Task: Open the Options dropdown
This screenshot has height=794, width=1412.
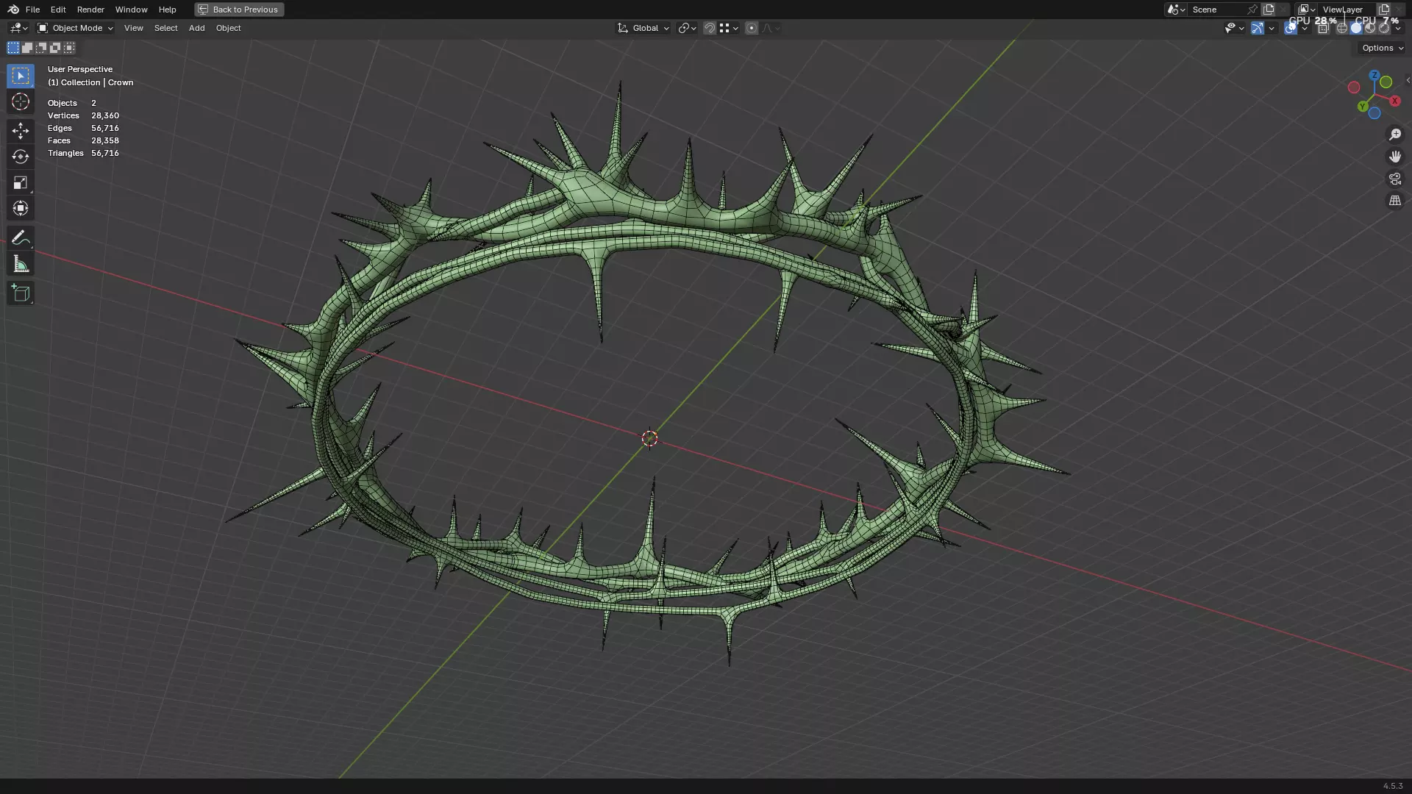Action: tap(1382, 48)
